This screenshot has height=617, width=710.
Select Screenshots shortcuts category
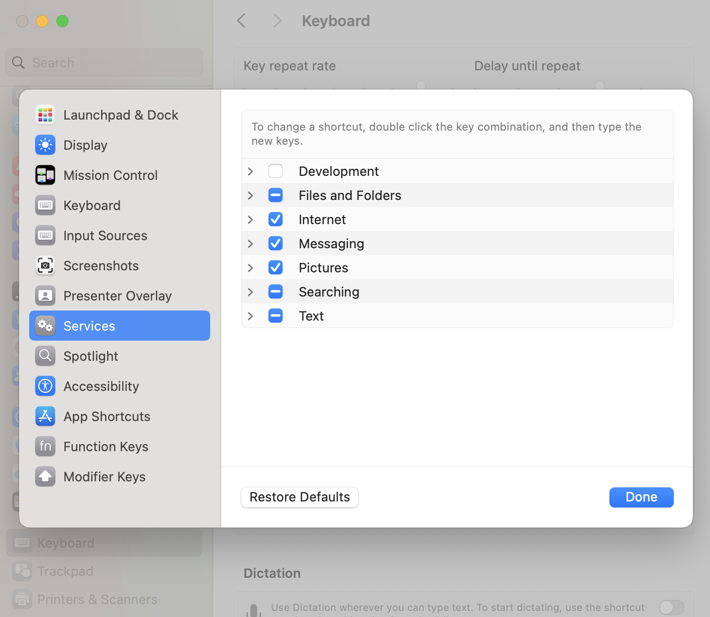coord(120,265)
